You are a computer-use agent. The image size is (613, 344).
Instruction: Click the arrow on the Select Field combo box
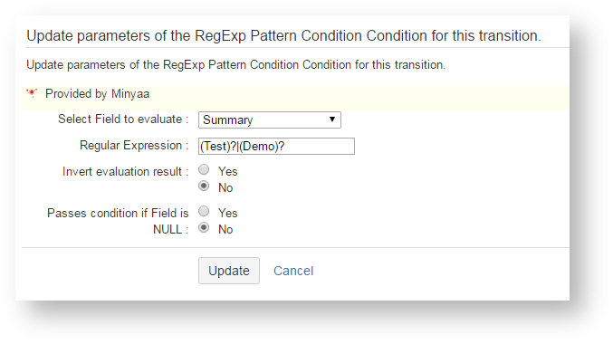tap(332, 119)
